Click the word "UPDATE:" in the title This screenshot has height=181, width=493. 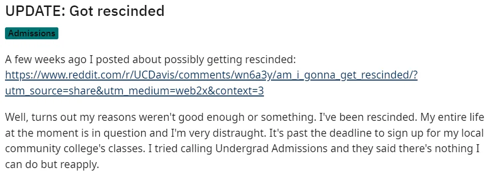click(35, 11)
